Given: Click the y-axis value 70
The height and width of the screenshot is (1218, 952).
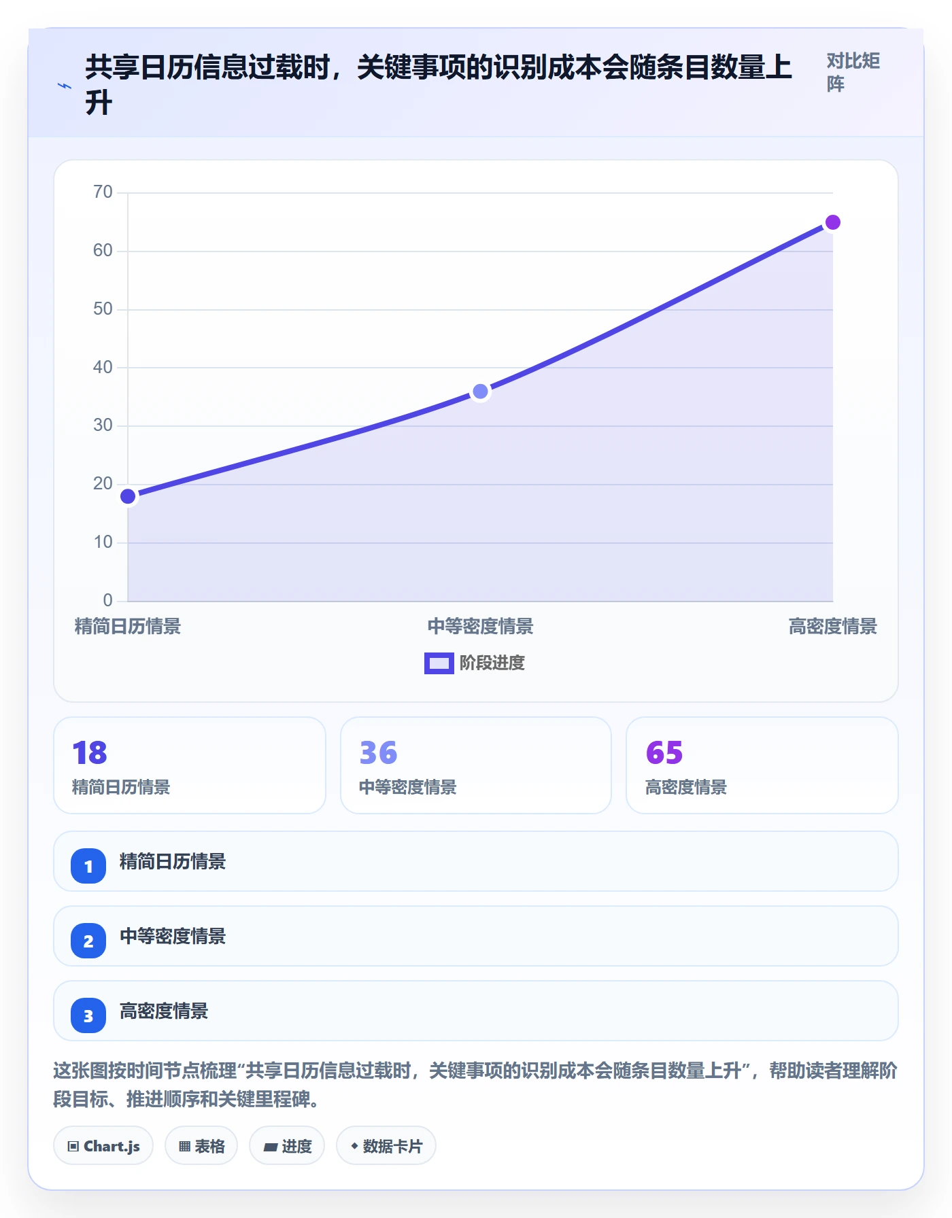Looking at the screenshot, I should click(x=103, y=192).
